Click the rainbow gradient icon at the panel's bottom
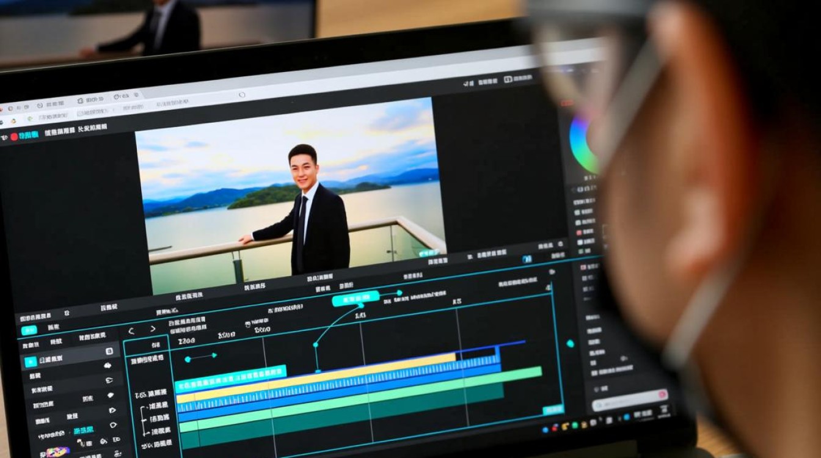 pos(58,452)
